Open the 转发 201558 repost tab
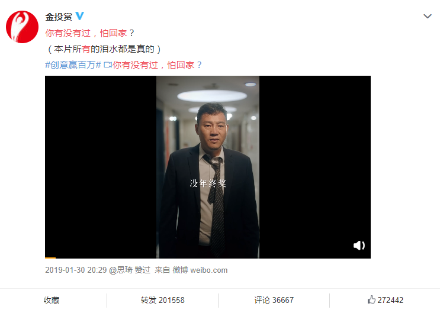 point(162,300)
